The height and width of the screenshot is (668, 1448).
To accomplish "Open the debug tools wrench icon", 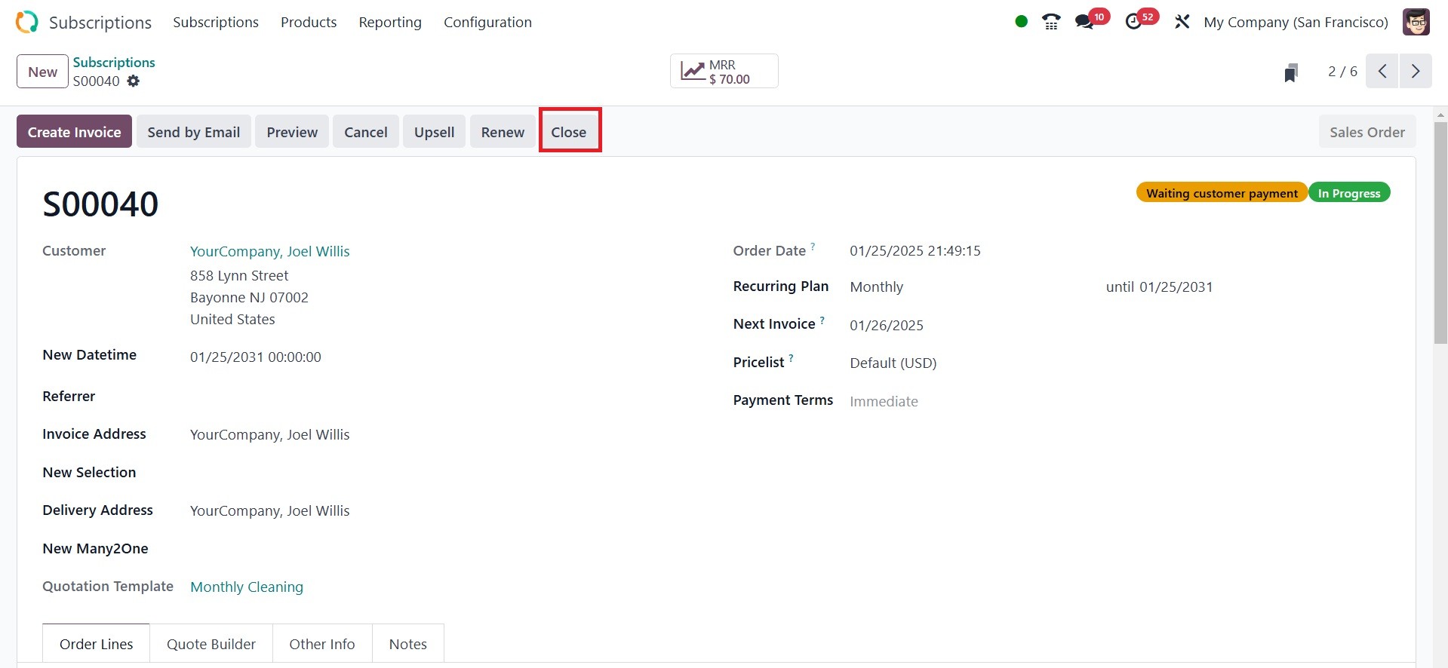I will click(x=1182, y=22).
